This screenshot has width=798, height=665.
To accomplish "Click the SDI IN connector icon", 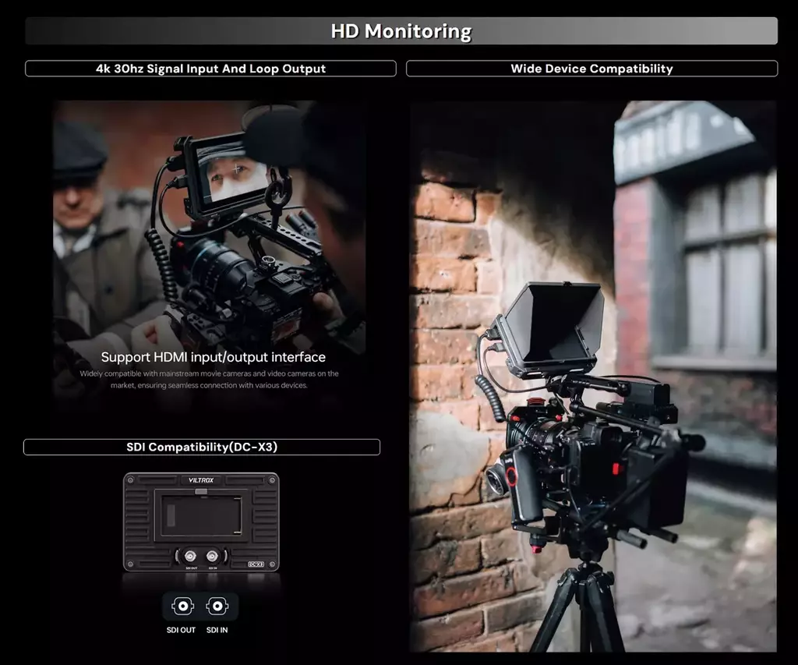I will pos(217,607).
